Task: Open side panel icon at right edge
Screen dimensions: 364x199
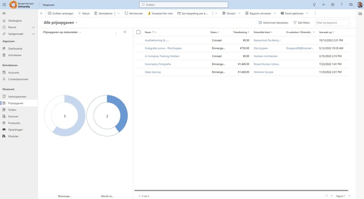Action: [360, 14]
